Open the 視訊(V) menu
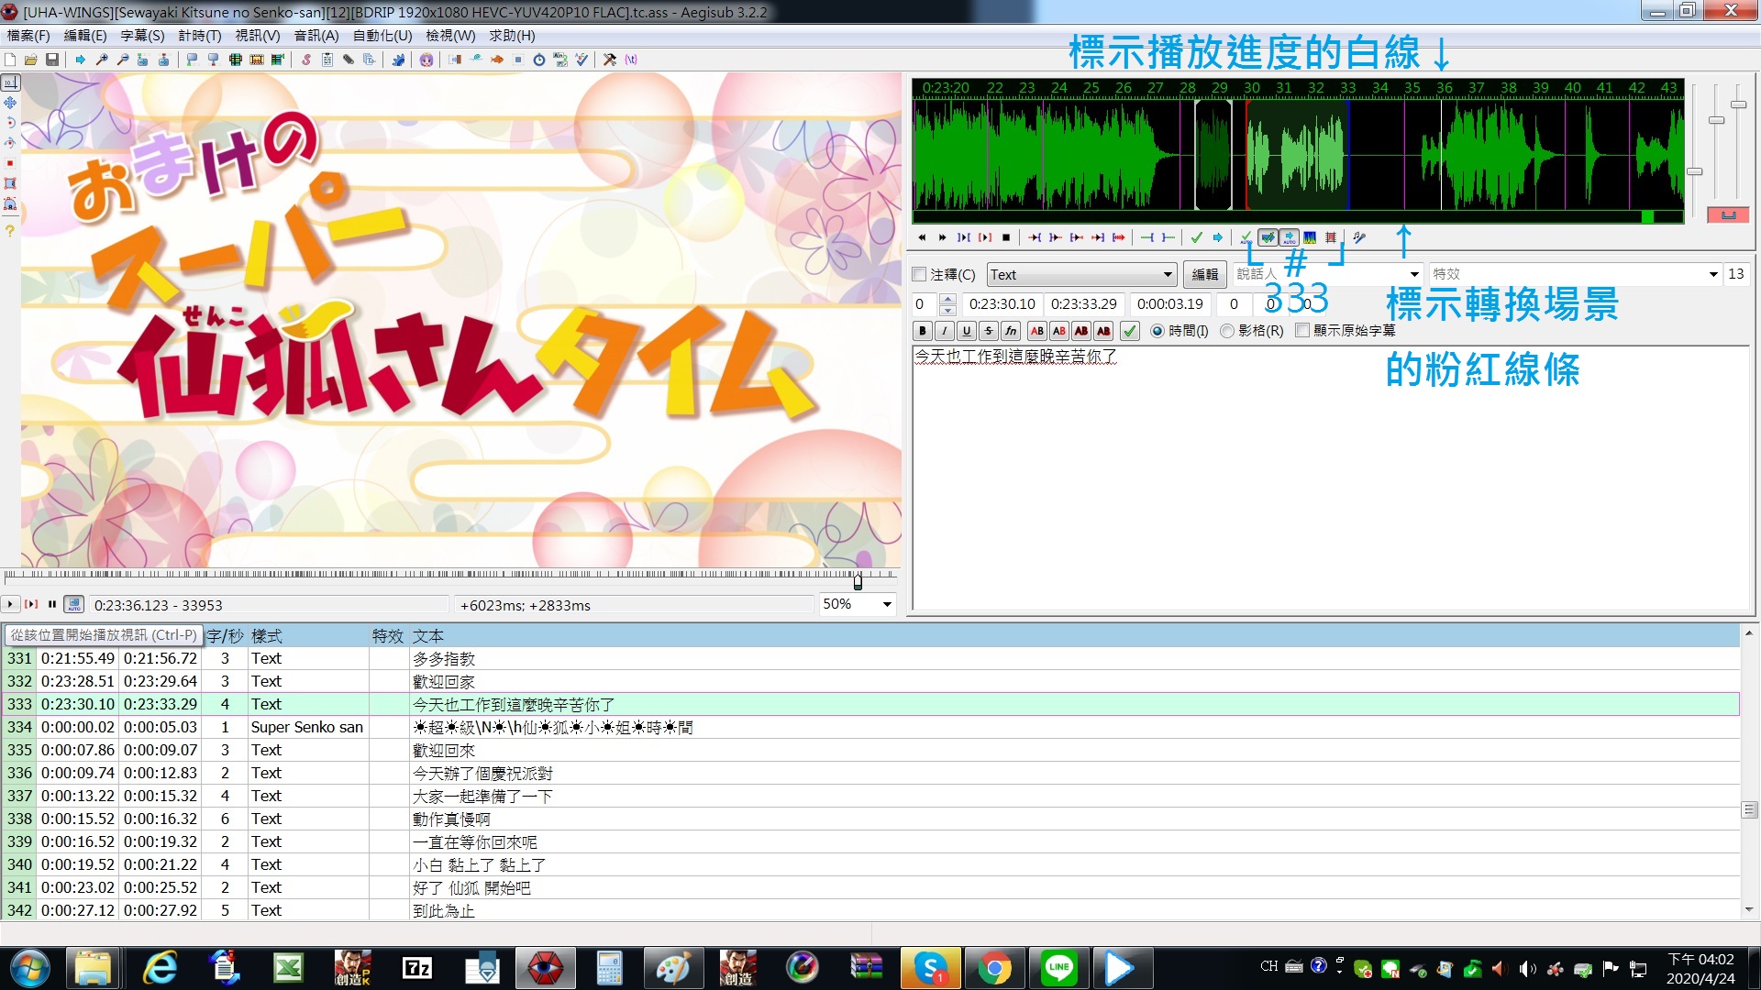1761x990 pixels. coord(257,36)
